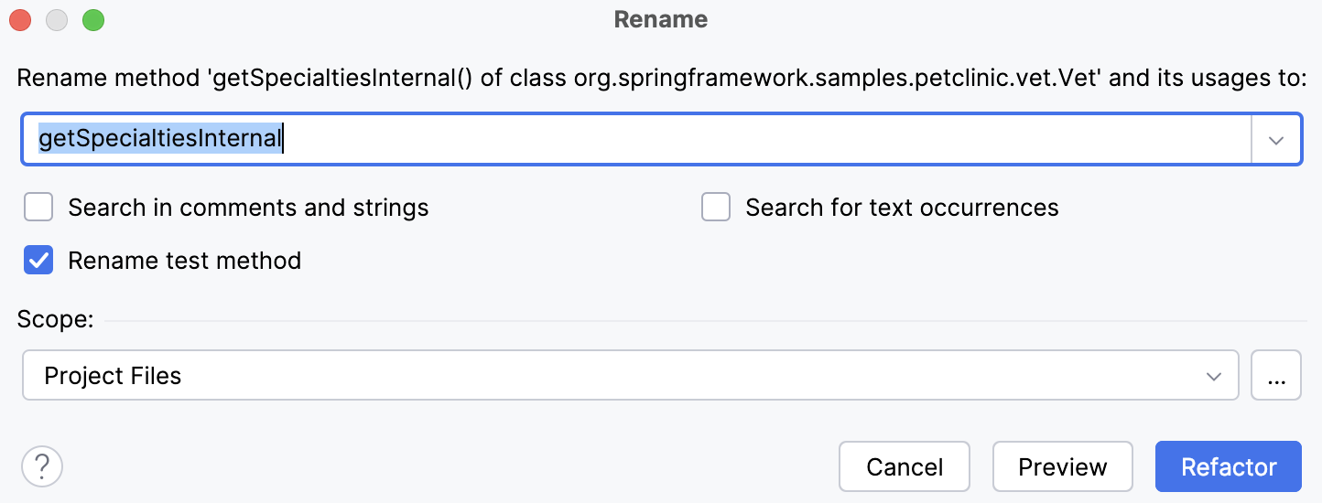Click the Preview button
Viewport: 1322px width, 503px height.
click(x=1062, y=467)
